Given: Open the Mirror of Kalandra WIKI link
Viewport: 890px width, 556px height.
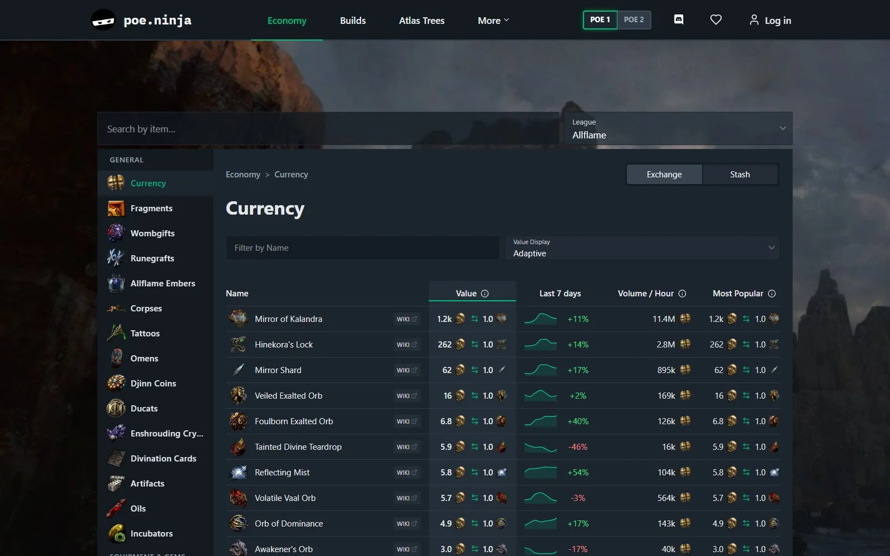Looking at the screenshot, I should tap(407, 319).
